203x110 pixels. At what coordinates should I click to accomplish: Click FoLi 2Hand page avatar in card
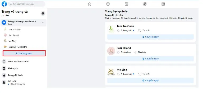coord(111,51)
